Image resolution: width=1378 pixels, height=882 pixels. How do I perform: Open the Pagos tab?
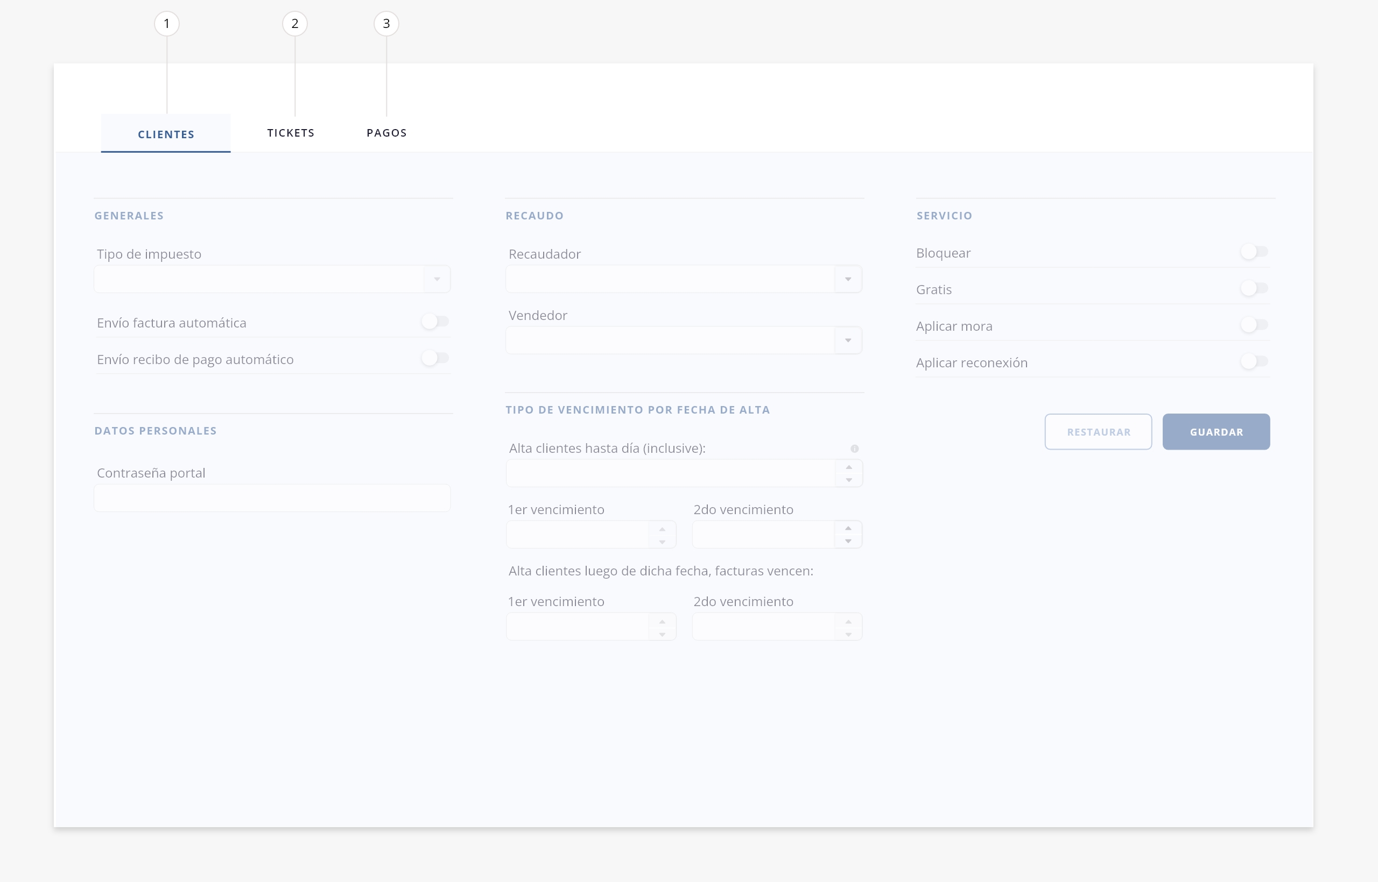tap(387, 133)
